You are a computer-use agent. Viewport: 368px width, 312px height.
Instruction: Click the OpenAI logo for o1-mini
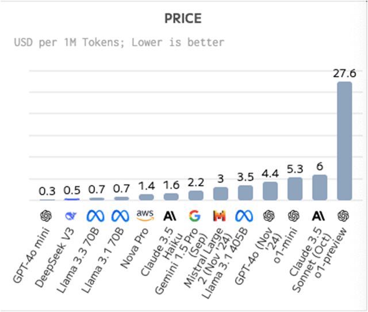point(294,215)
